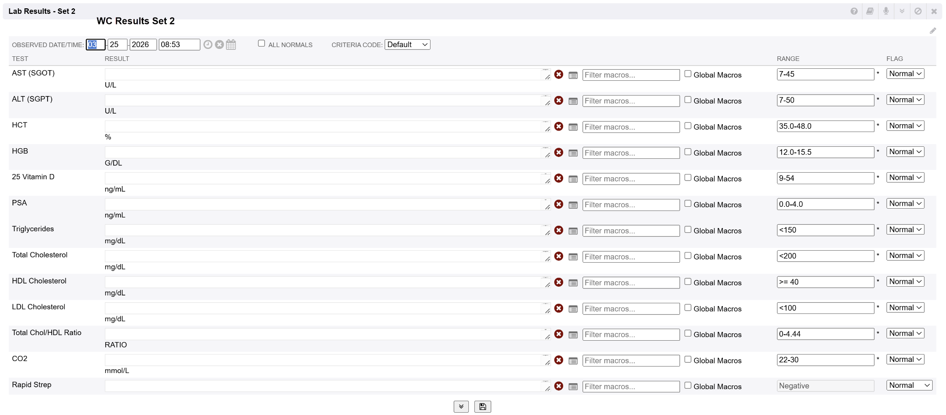Image resolution: width=946 pixels, height=415 pixels.
Task: Click the observed time field showing 08:53
Action: [179, 45]
